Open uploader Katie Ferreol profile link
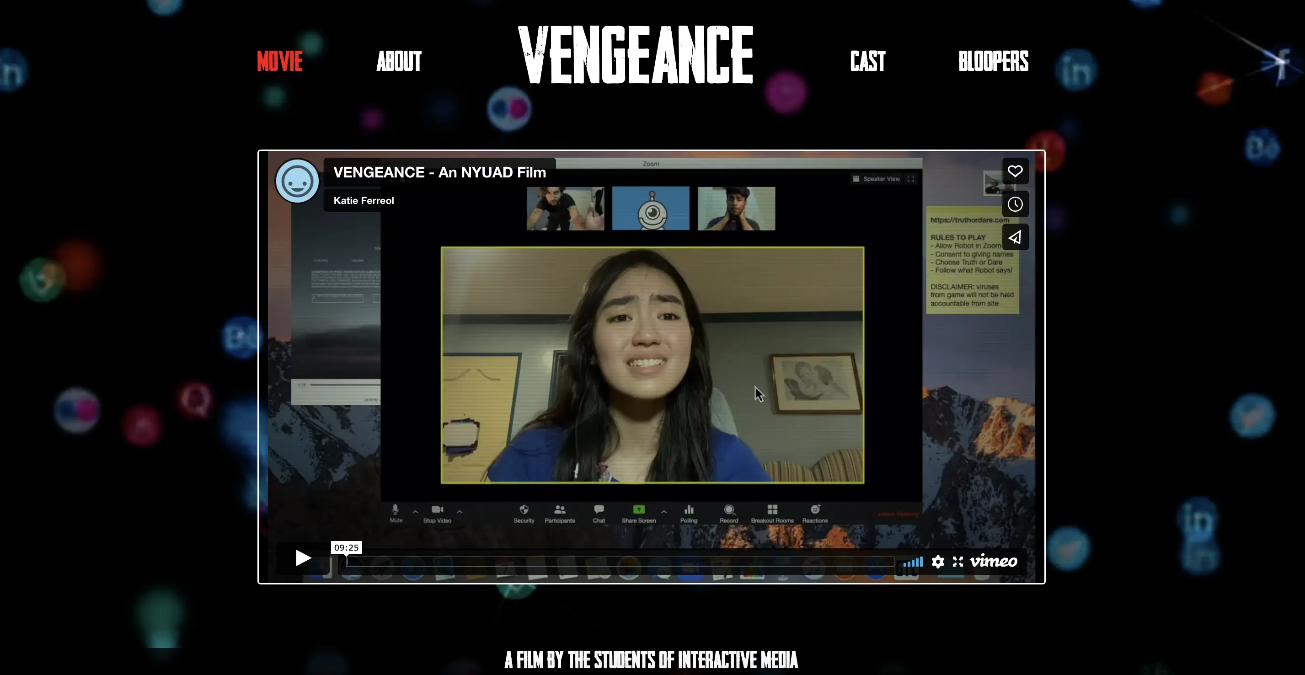The image size is (1305, 675). [x=364, y=201]
